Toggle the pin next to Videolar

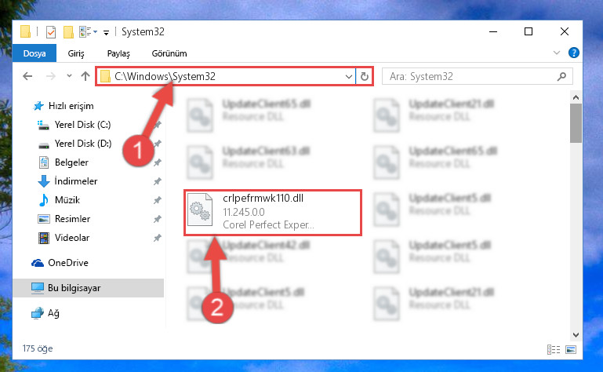click(157, 238)
